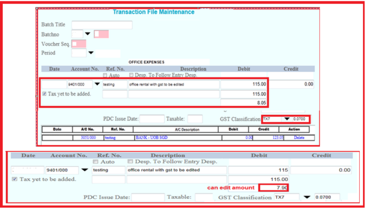The width and height of the screenshot is (366, 209).
Task: Expand the Period dropdown arrow
Action: point(91,53)
